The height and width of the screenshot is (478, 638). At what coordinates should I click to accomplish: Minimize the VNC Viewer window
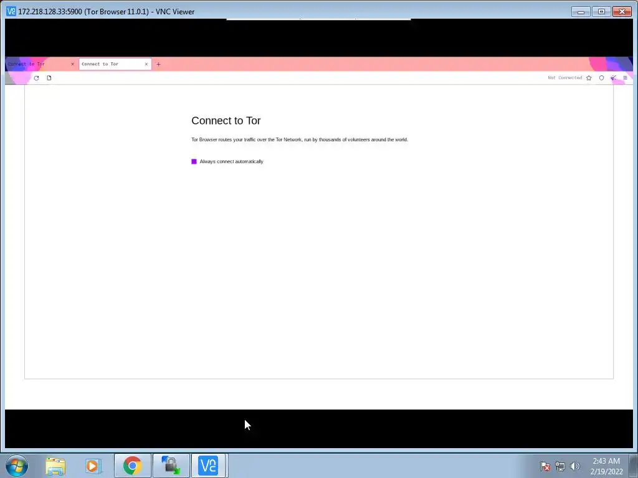[x=581, y=11]
